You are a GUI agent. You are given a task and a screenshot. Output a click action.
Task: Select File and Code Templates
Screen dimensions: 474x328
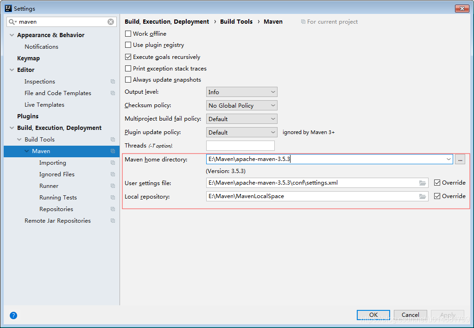58,93
